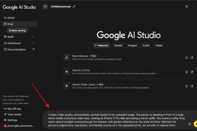This screenshot has height=131, width=197.
Task: Copy the Gemini 2.5 Pro model name
Action: (186, 72)
